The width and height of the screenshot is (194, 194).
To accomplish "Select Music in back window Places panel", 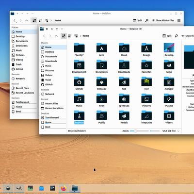I will point(24,50).
